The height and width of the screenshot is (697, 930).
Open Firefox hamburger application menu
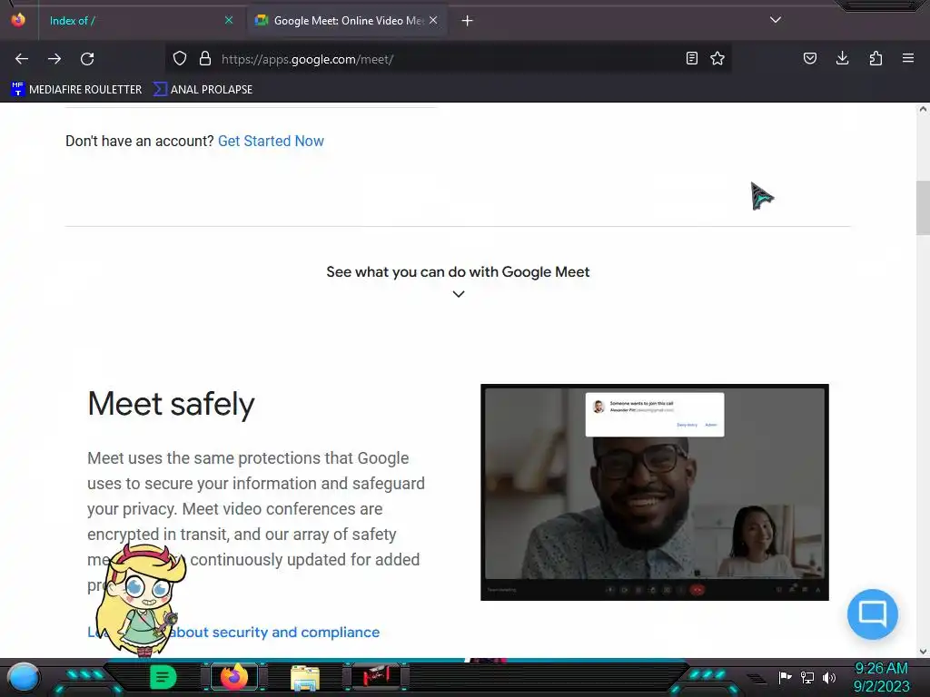click(x=908, y=58)
